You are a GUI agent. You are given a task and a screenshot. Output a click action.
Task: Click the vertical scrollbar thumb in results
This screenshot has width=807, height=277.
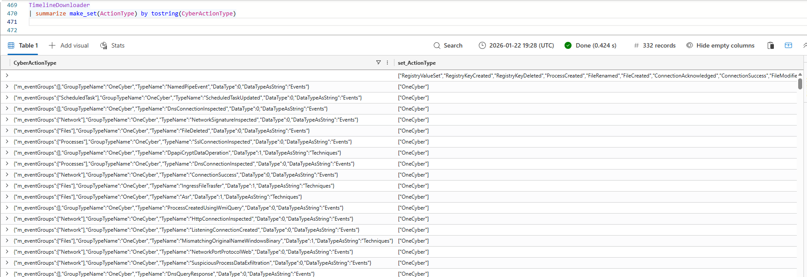click(800, 84)
